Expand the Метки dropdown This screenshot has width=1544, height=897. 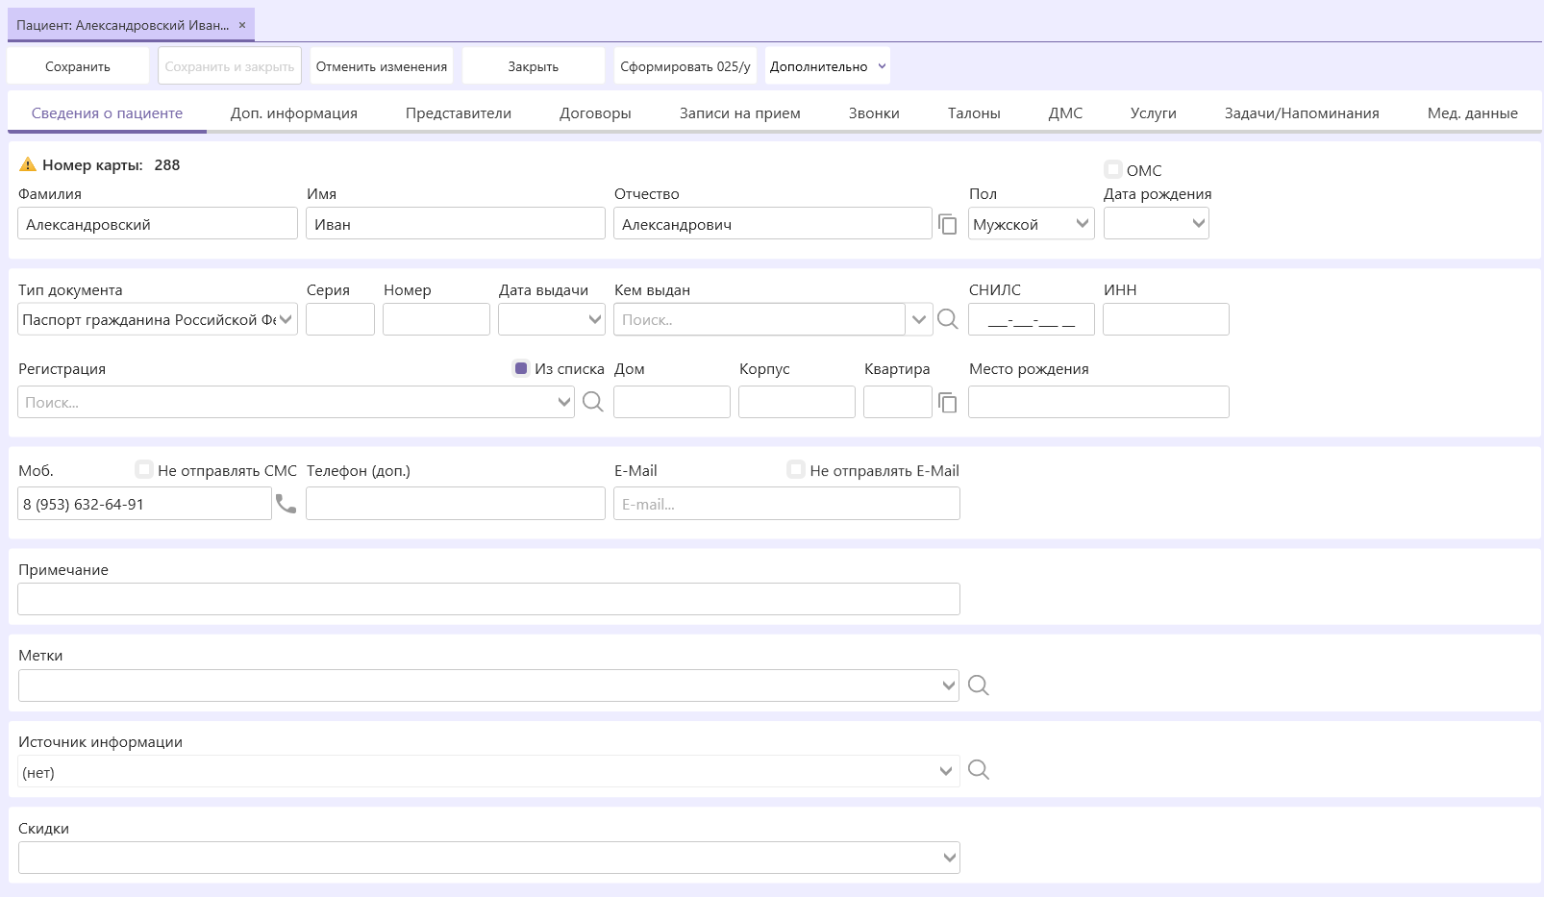click(x=949, y=685)
